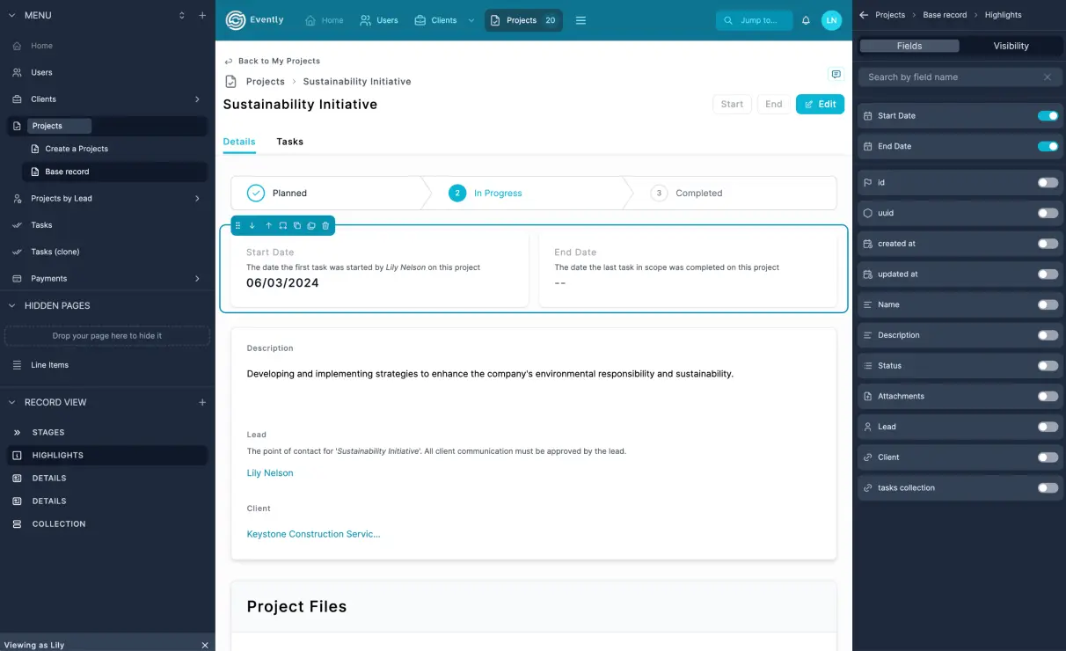Disable the Start Date field toggle

(x=1047, y=116)
